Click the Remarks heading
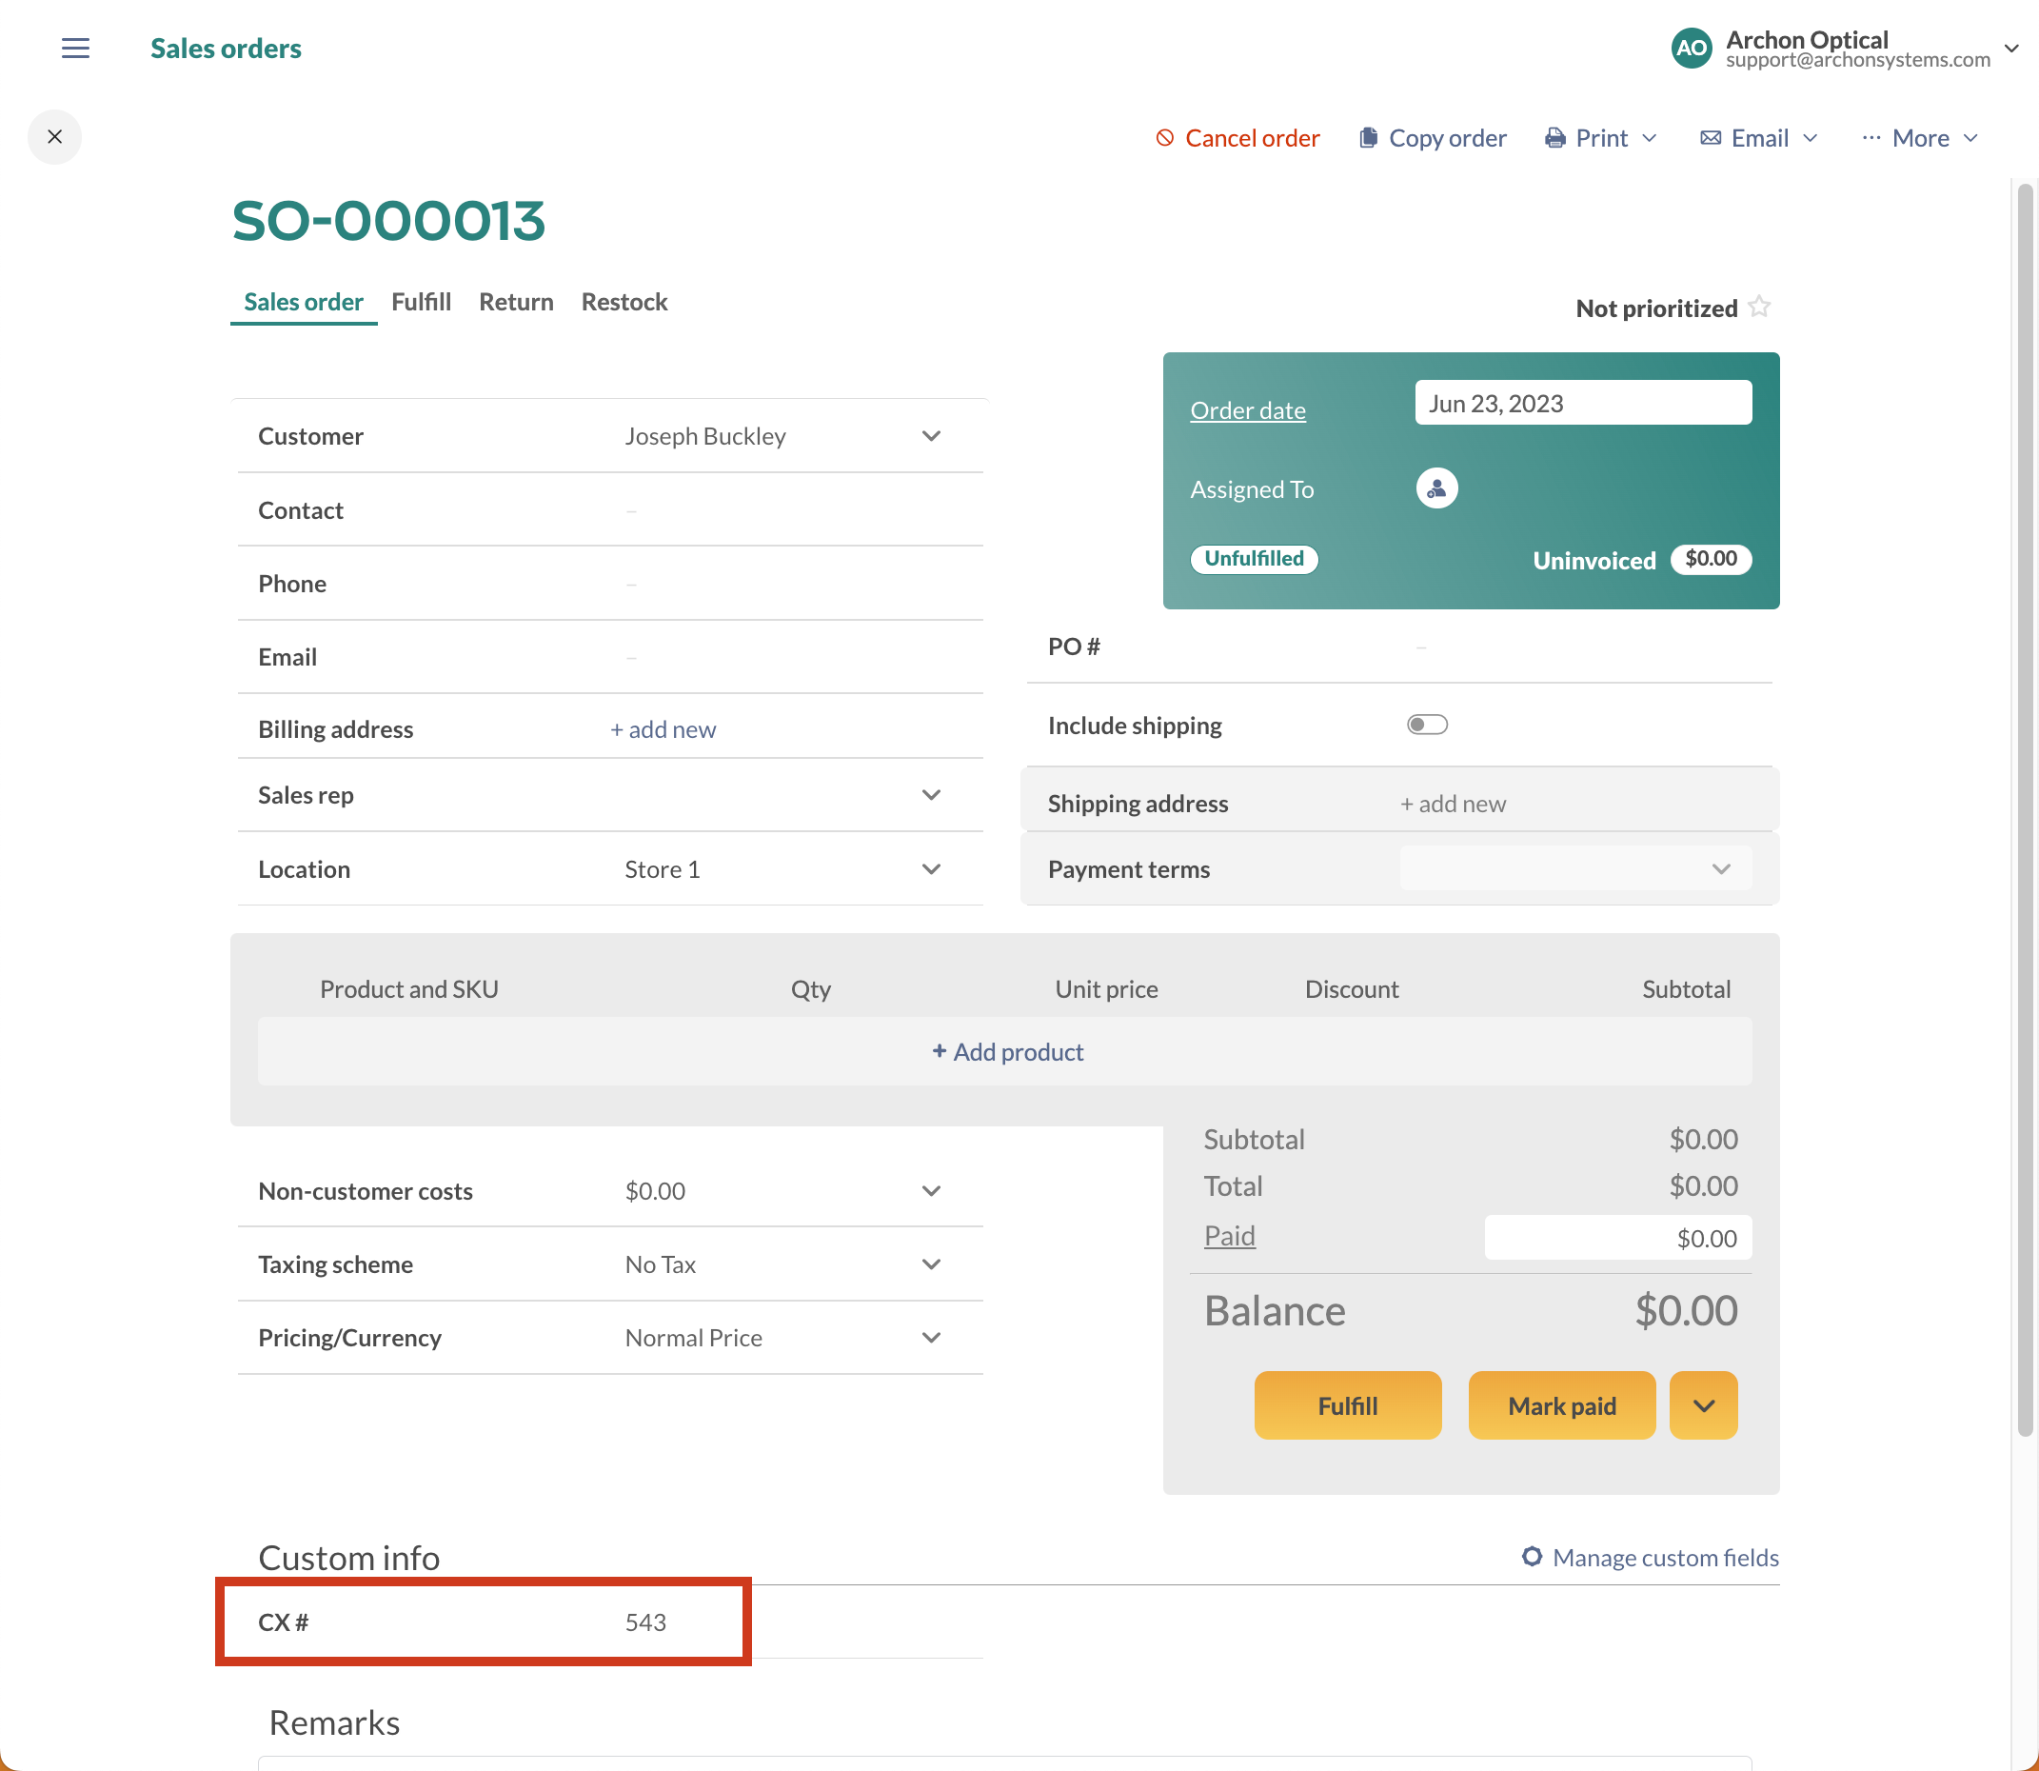Image resolution: width=2039 pixels, height=1771 pixels. (x=334, y=1722)
